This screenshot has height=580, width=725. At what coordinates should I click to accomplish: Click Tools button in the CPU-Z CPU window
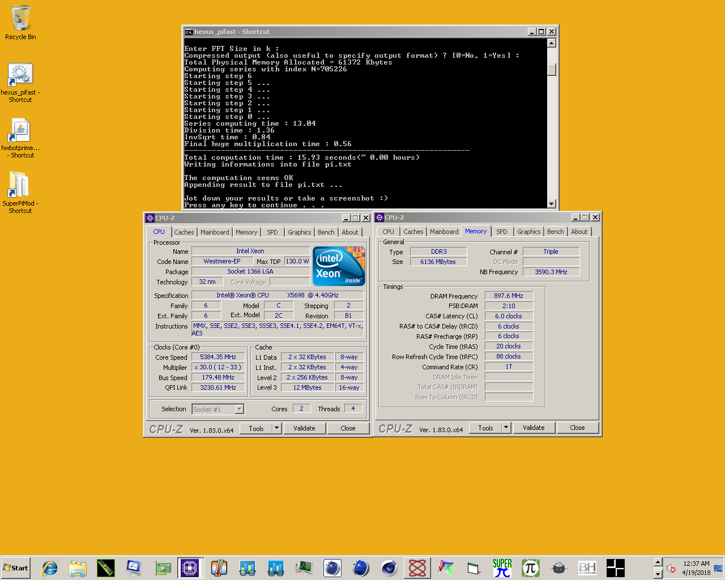257,428
